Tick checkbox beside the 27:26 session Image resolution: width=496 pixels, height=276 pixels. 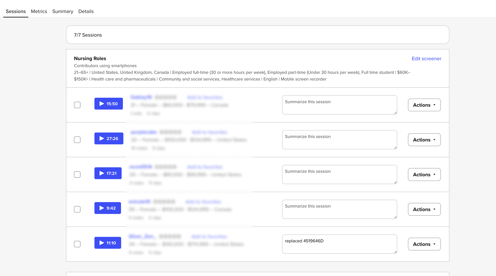point(77,140)
